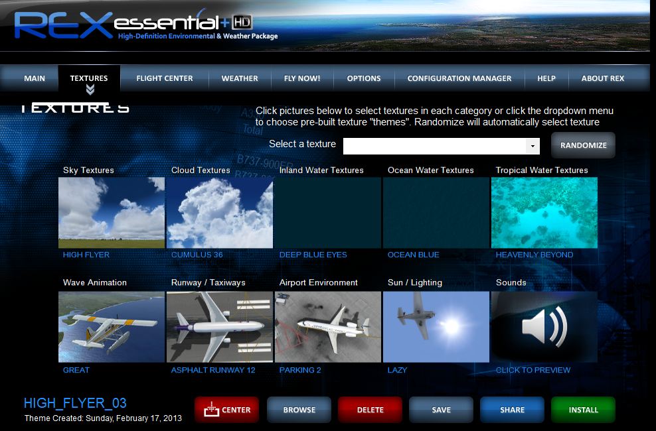Click the Sun / Lighting heading

414,282
